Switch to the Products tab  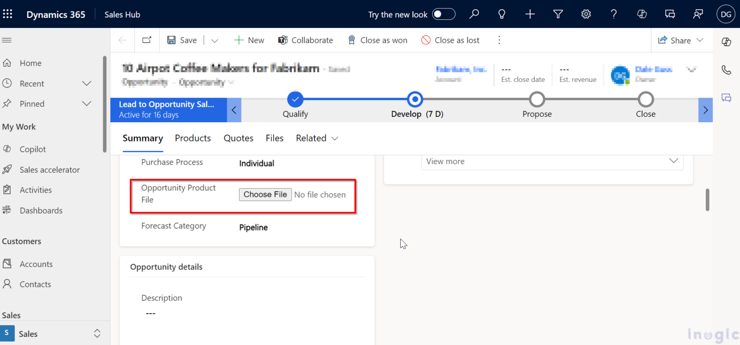tap(193, 138)
